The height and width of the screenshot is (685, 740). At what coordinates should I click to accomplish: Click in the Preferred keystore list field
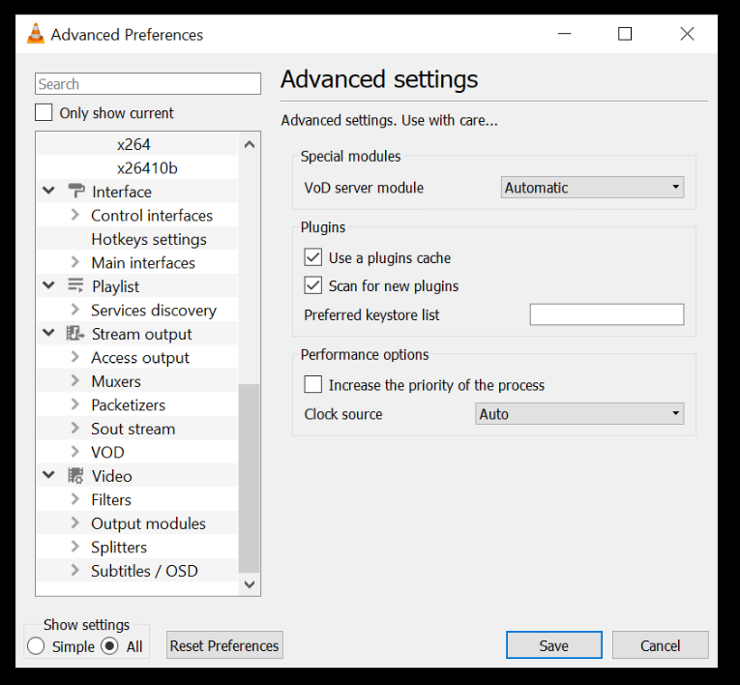[607, 314]
